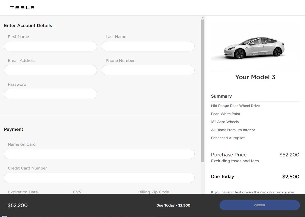Click the 'Payment' section heading
Screen dimensions: 305x217
pos(13,129)
